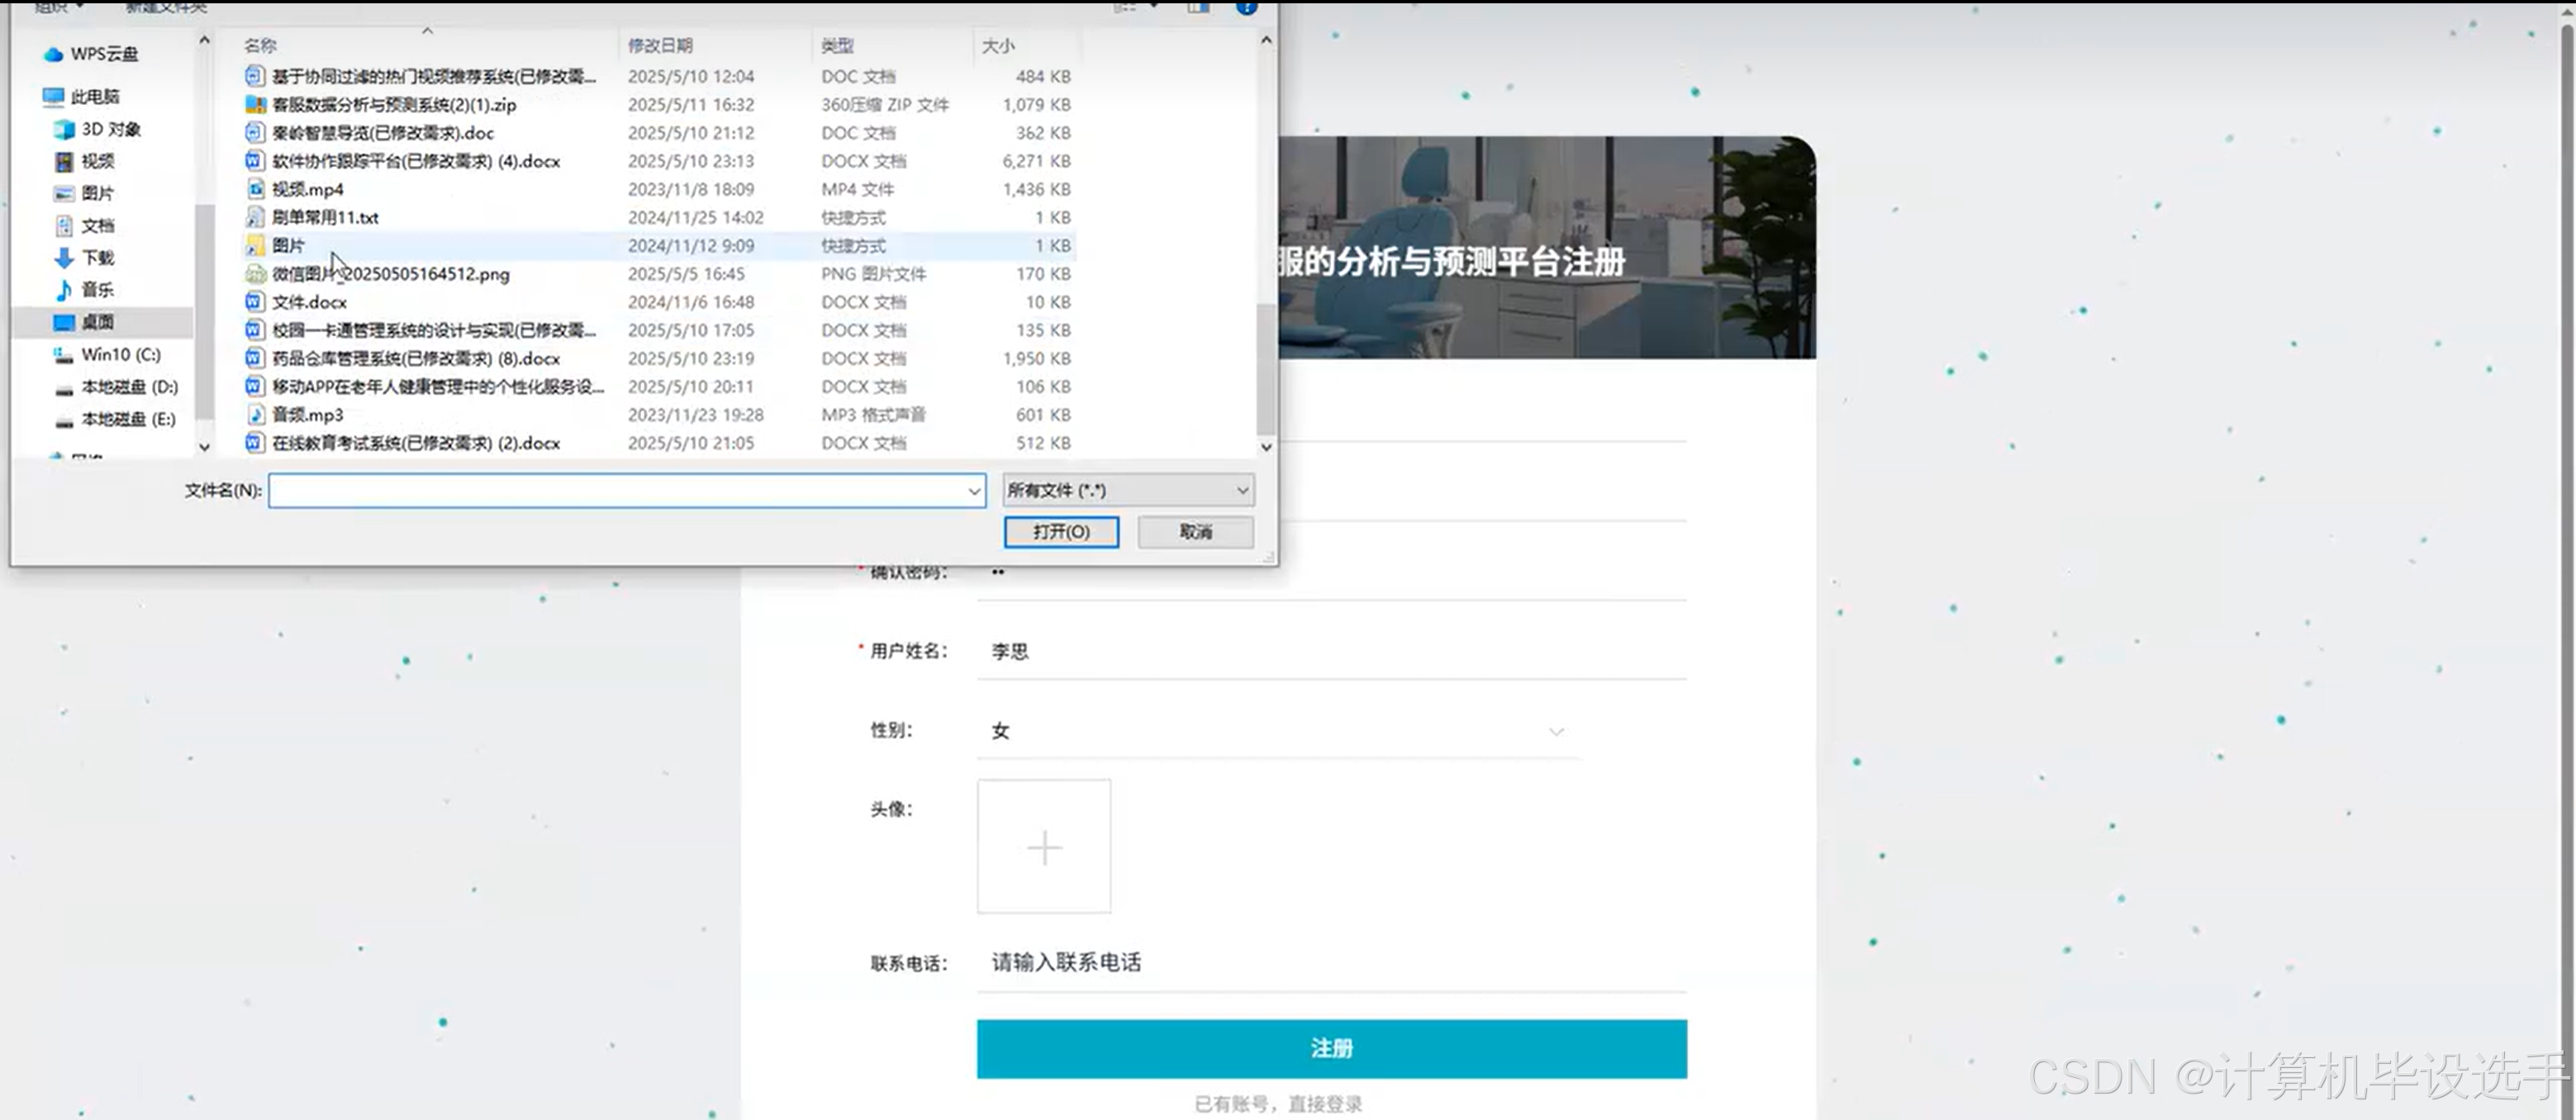The height and width of the screenshot is (1120, 2576).
Task: Click the 刷单常用11.txt shortcut icon
Action: (x=255, y=217)
